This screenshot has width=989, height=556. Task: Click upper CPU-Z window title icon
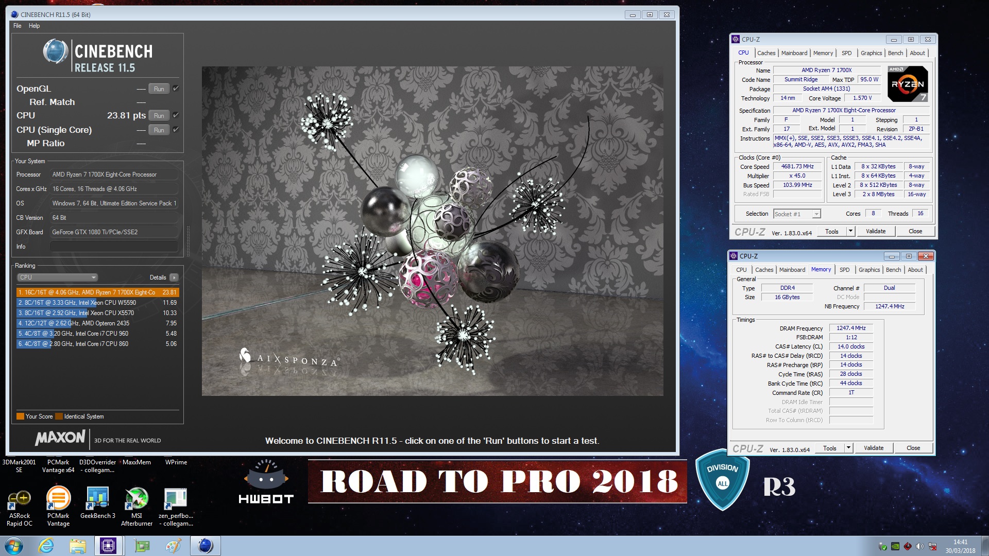pyautogui.click(x=736, y=39)
